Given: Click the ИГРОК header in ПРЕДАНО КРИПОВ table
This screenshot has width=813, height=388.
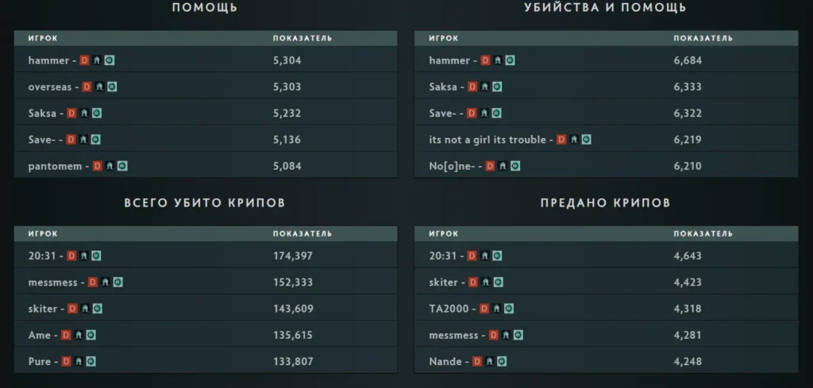Looking at the screenshot, I should [443, 234].
